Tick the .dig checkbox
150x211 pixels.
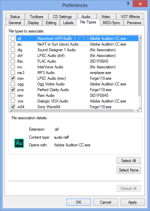click(x=13, y=50)
